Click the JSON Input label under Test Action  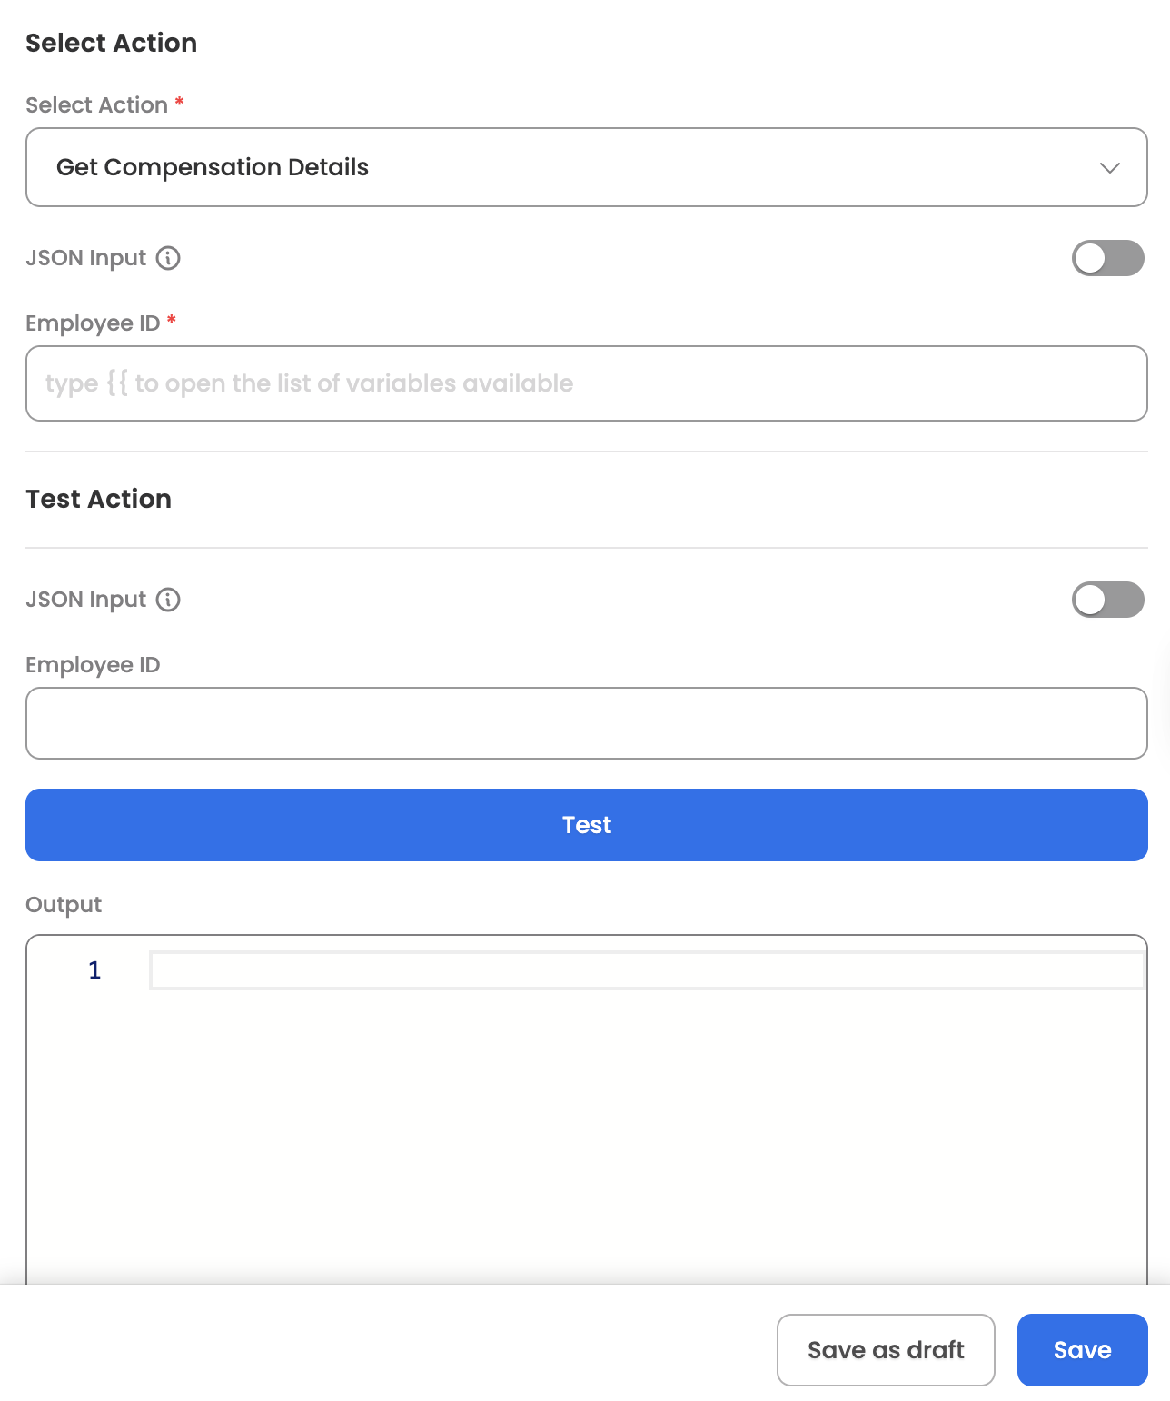click(86, 600)
